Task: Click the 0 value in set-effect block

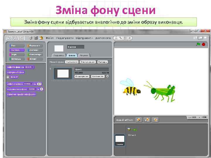Action: [x=41, y=89]
